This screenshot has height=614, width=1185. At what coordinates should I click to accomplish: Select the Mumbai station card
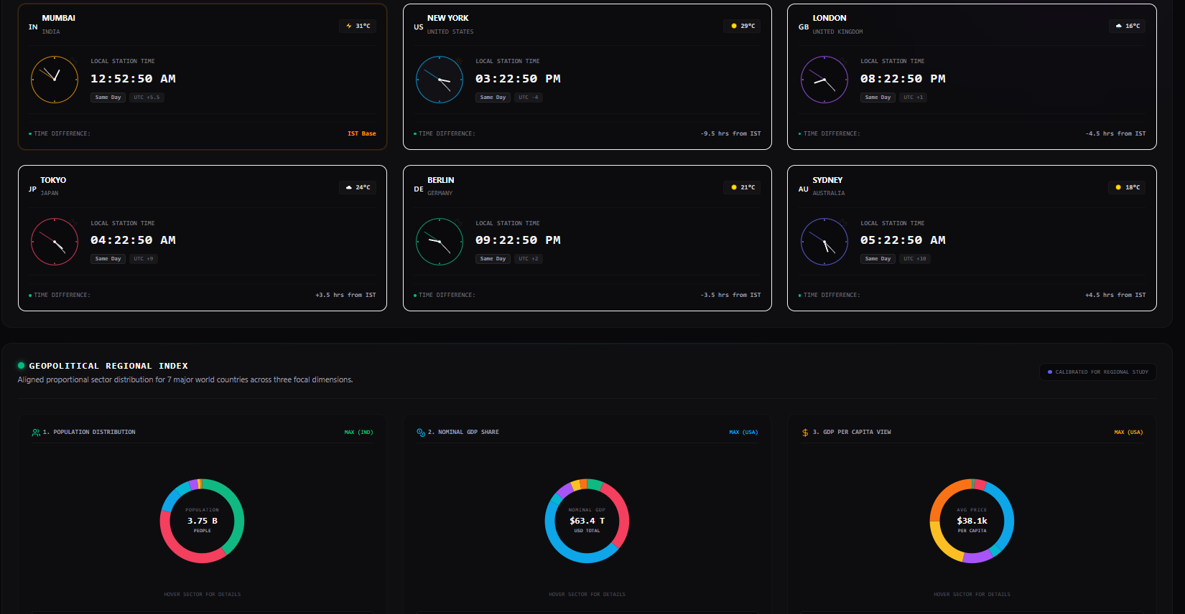203,77
